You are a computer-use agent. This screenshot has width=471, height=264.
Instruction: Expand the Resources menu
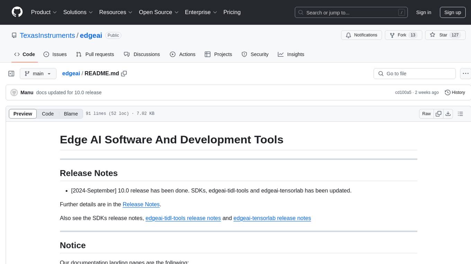(x=116, y=12)
